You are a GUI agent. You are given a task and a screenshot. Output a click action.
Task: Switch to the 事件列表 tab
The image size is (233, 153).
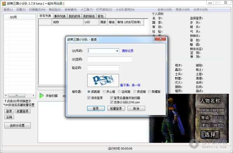click(60, 16)
